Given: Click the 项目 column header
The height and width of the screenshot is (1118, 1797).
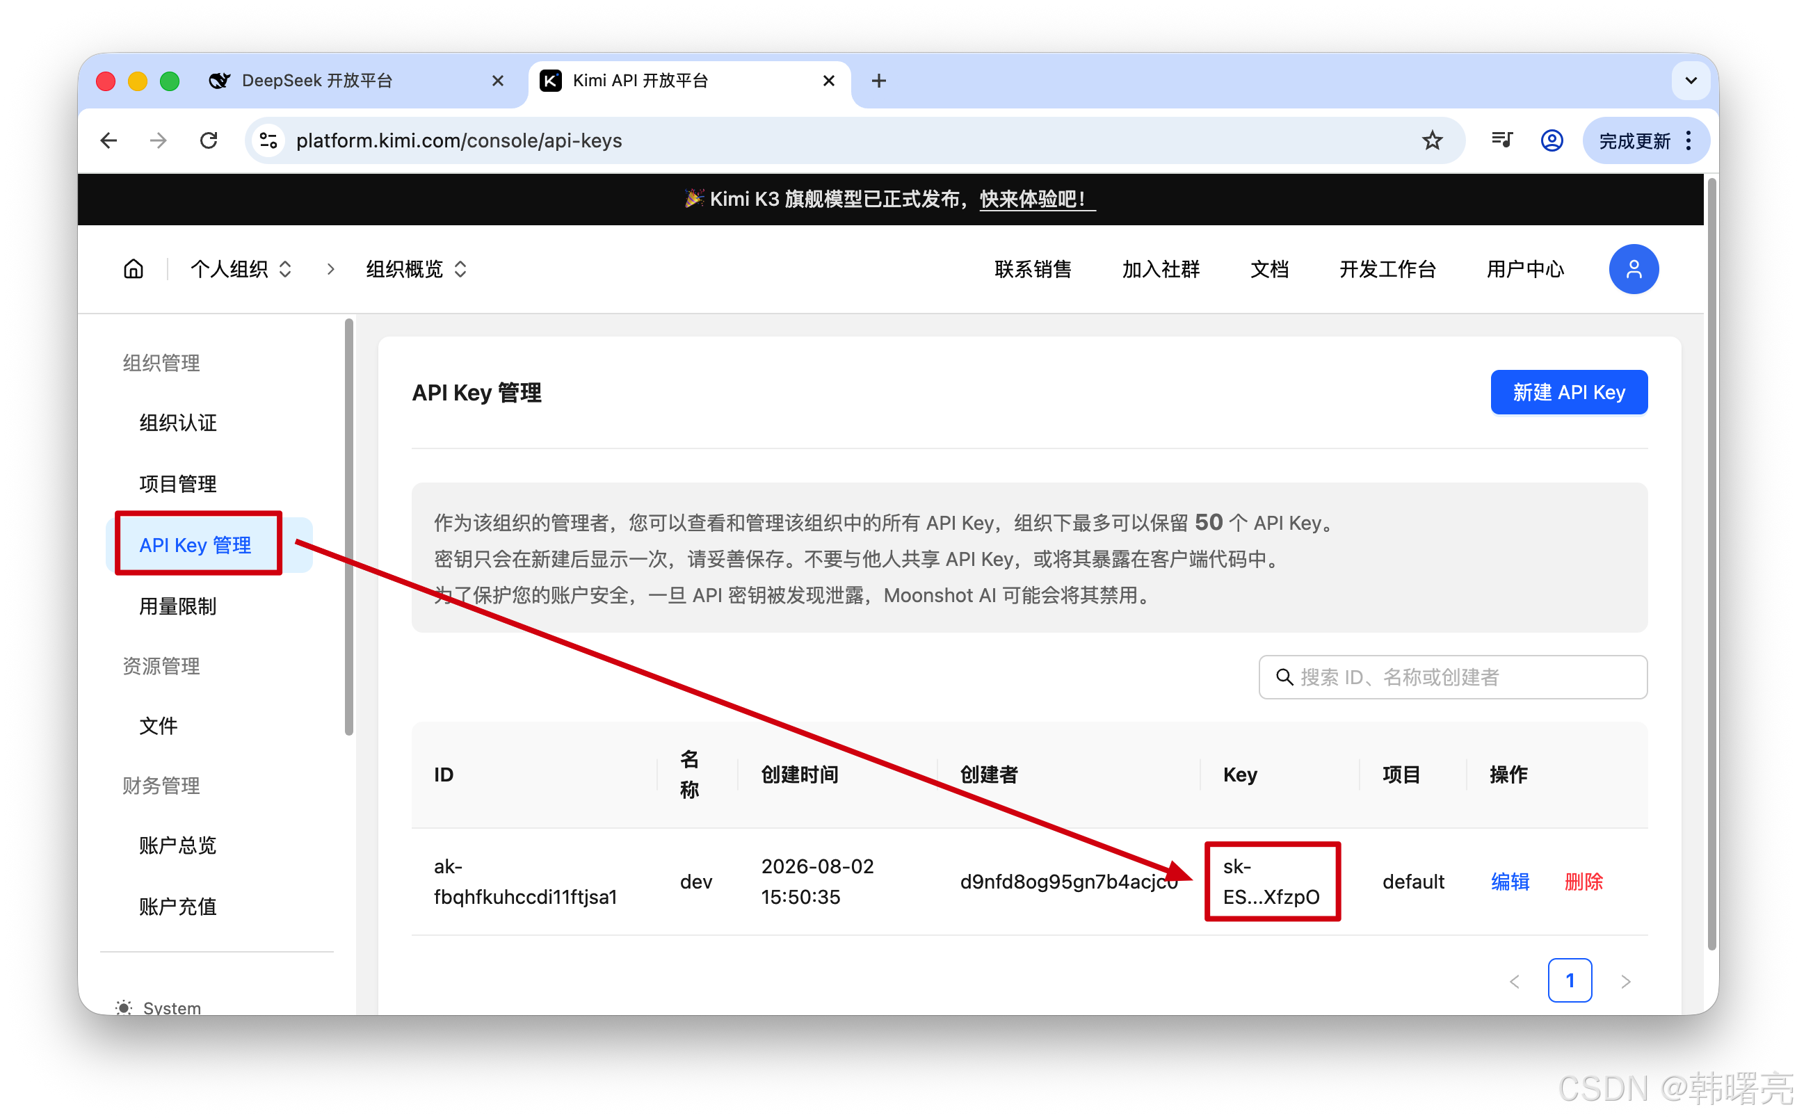Looking at the screenshot, I should (x=1401, y=775).
